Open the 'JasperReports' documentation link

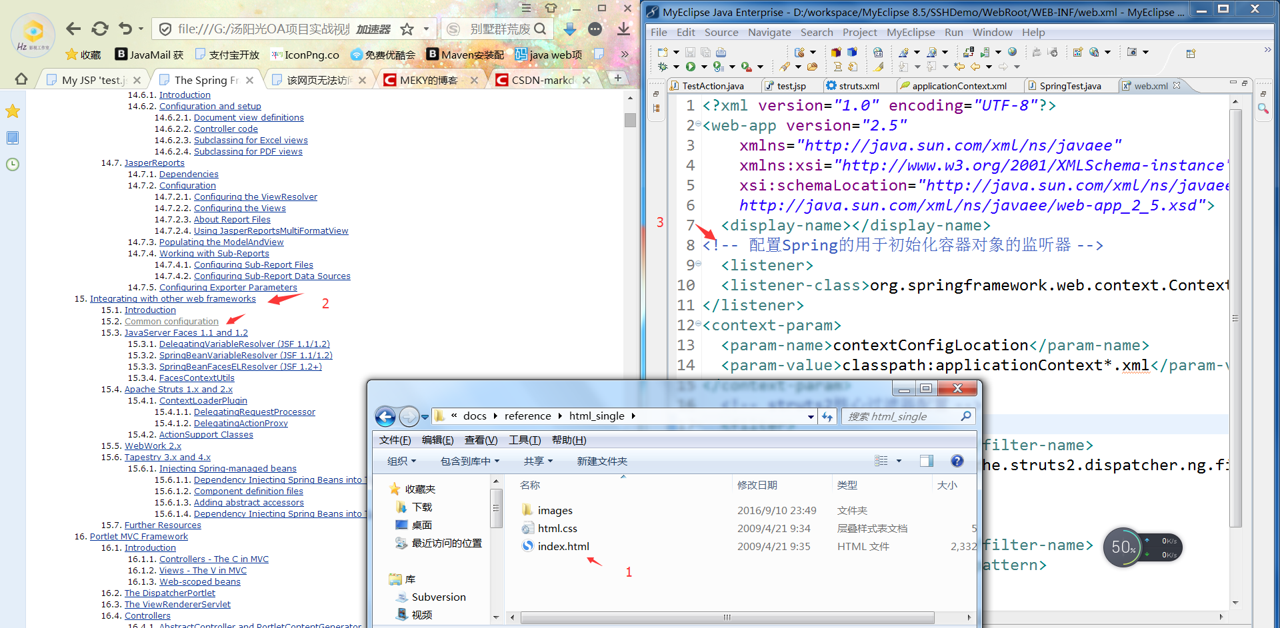pyautogui.click(x=155, y=163)
